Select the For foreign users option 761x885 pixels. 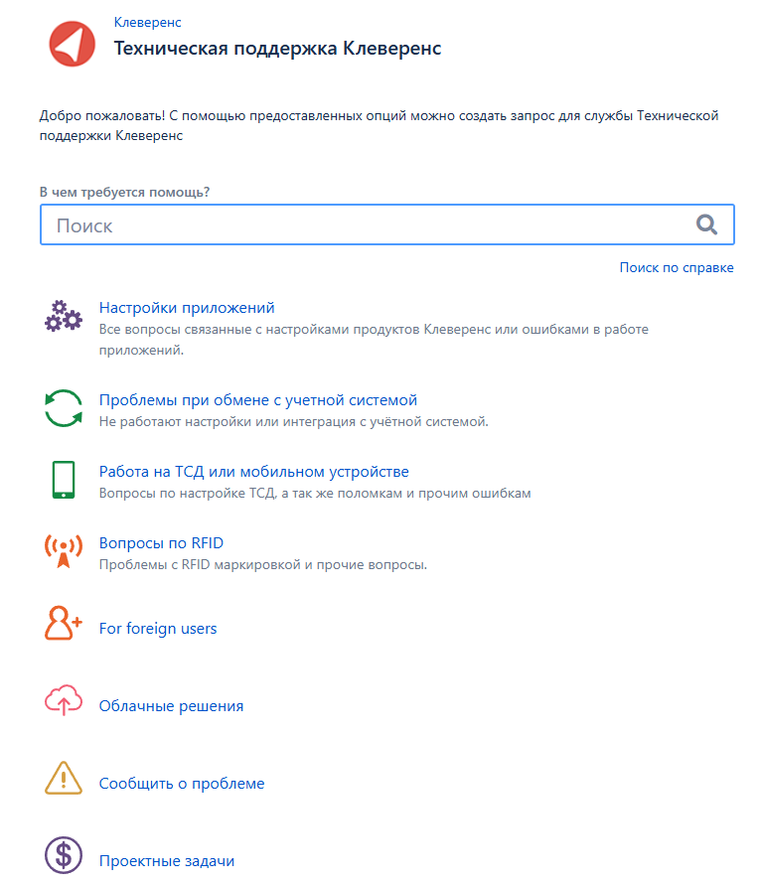[x=158, y=628]
